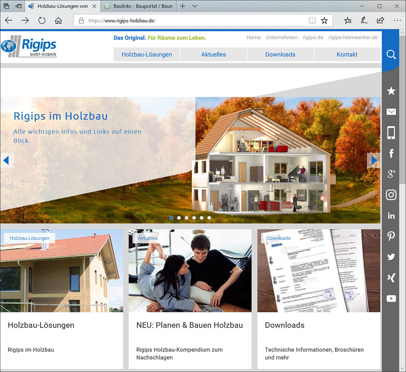Click the sidebar email envelope icon
The image size is (406, 372).
click(x=391, y=112)
